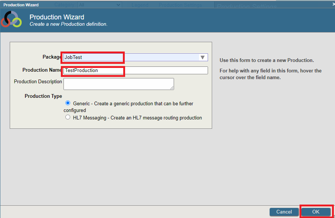Close the Production Wizard dialog
This screenshot has width=335, height=218.
click(x=333, y=4)
